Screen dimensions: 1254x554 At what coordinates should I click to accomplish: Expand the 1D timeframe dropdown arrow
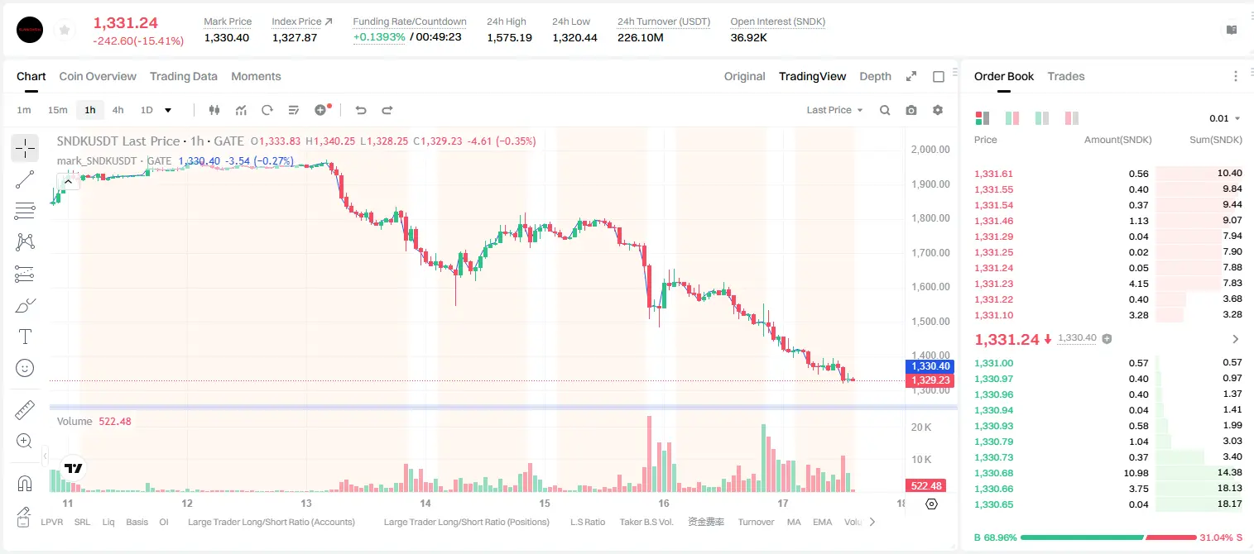point(168,110)
